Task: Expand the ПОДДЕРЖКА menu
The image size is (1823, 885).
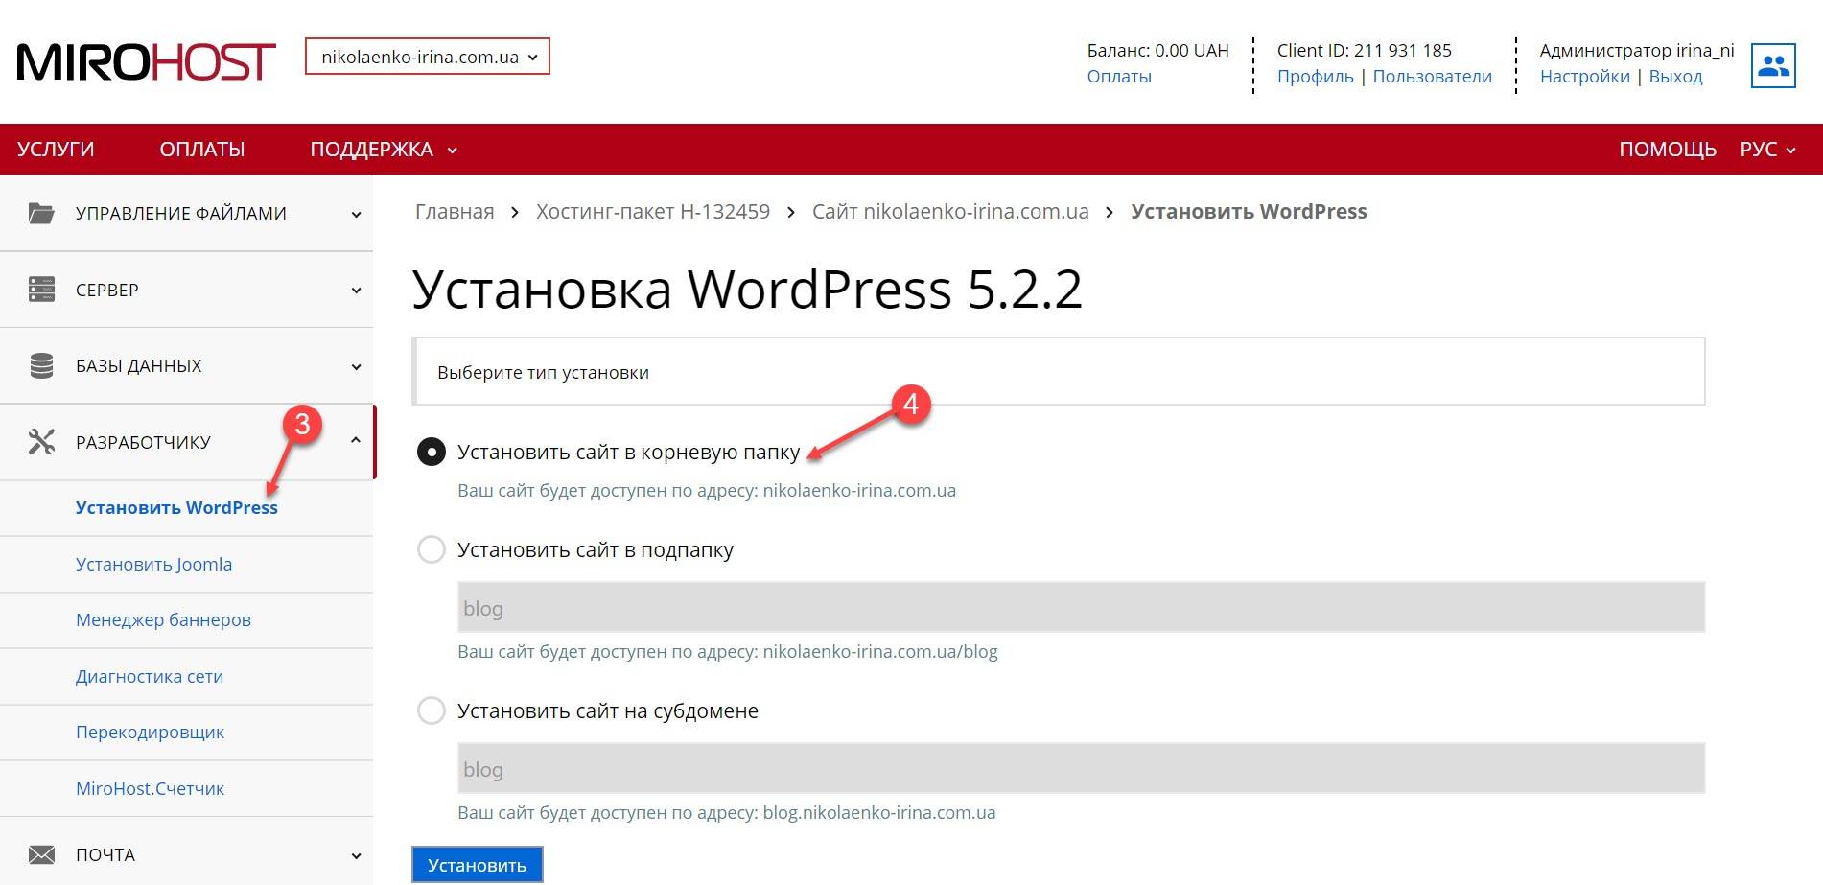Action: pos(383,150)
